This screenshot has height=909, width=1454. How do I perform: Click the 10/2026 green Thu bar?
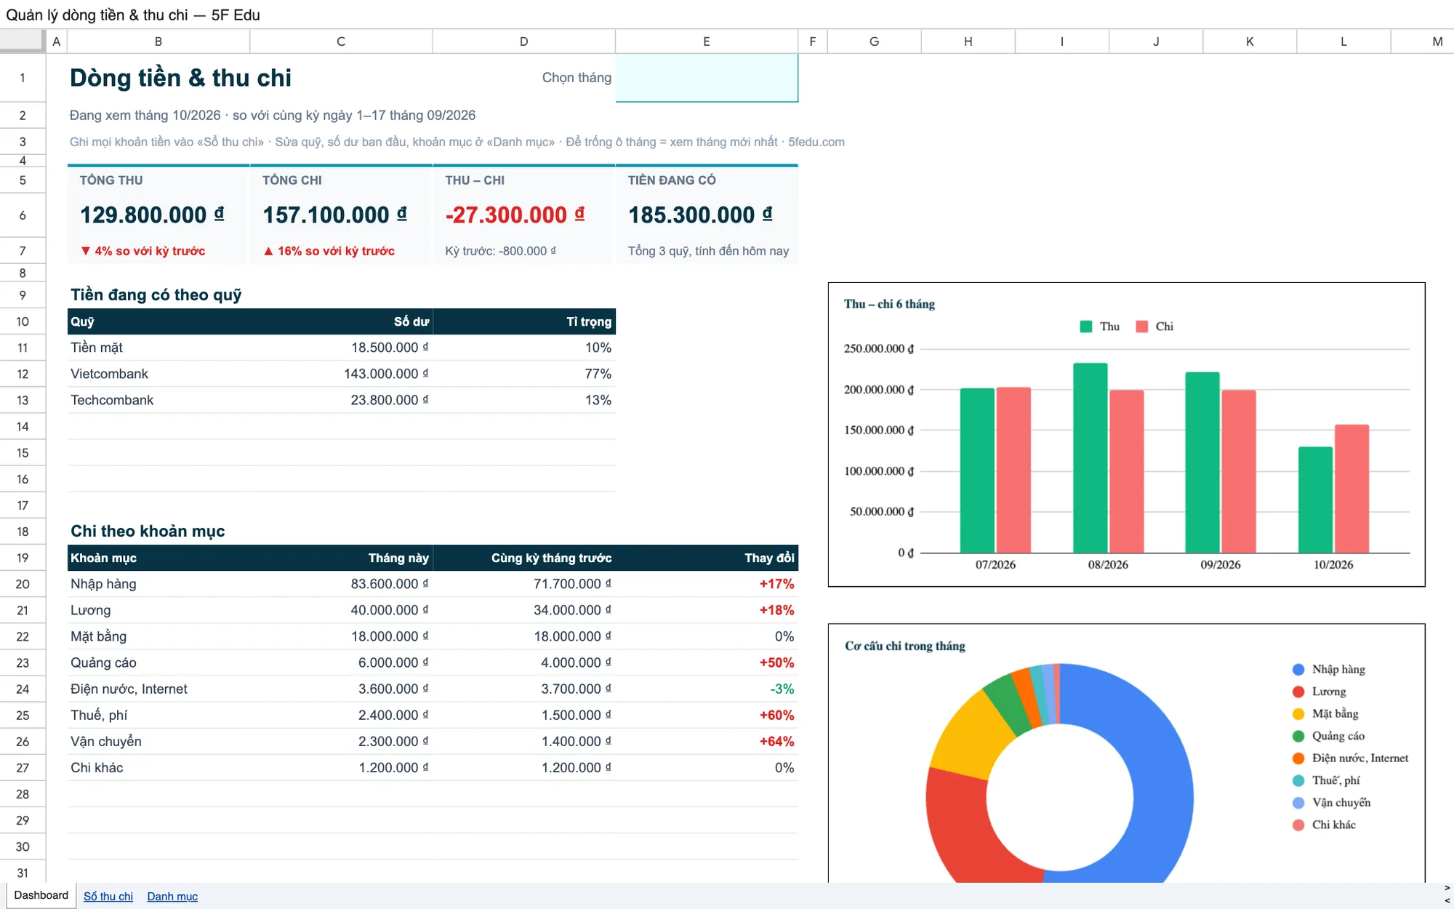click(1315, 500)
